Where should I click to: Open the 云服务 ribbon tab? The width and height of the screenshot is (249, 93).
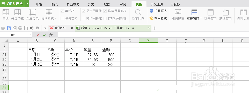point(175,4)
